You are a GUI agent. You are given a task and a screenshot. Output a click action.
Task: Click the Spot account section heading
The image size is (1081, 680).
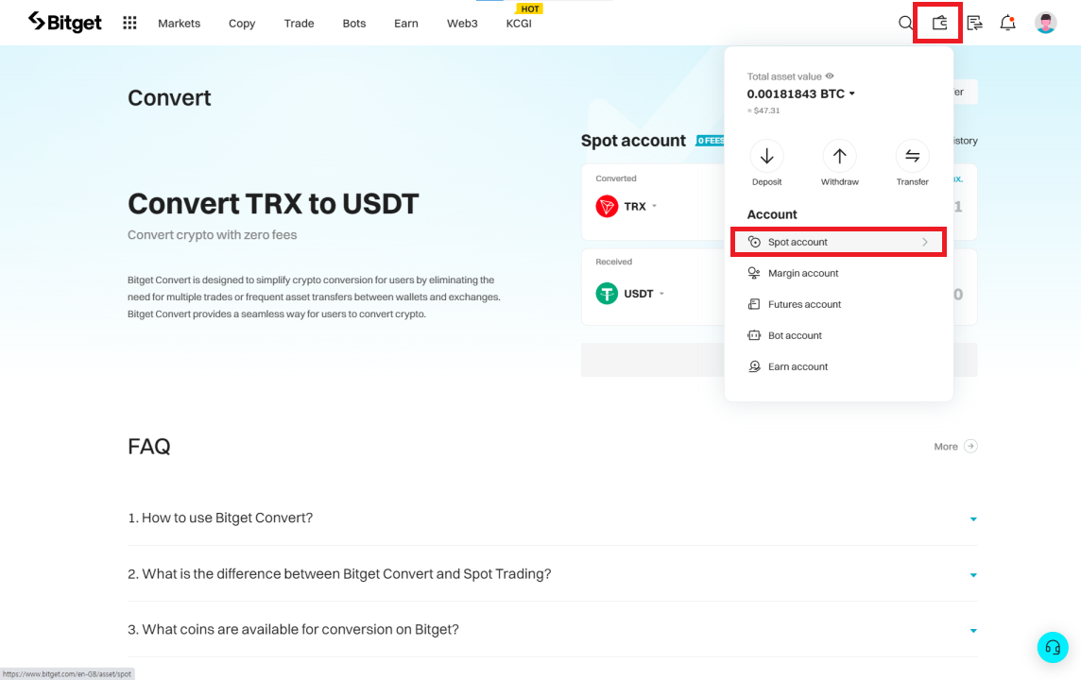[x=633, y=141]
